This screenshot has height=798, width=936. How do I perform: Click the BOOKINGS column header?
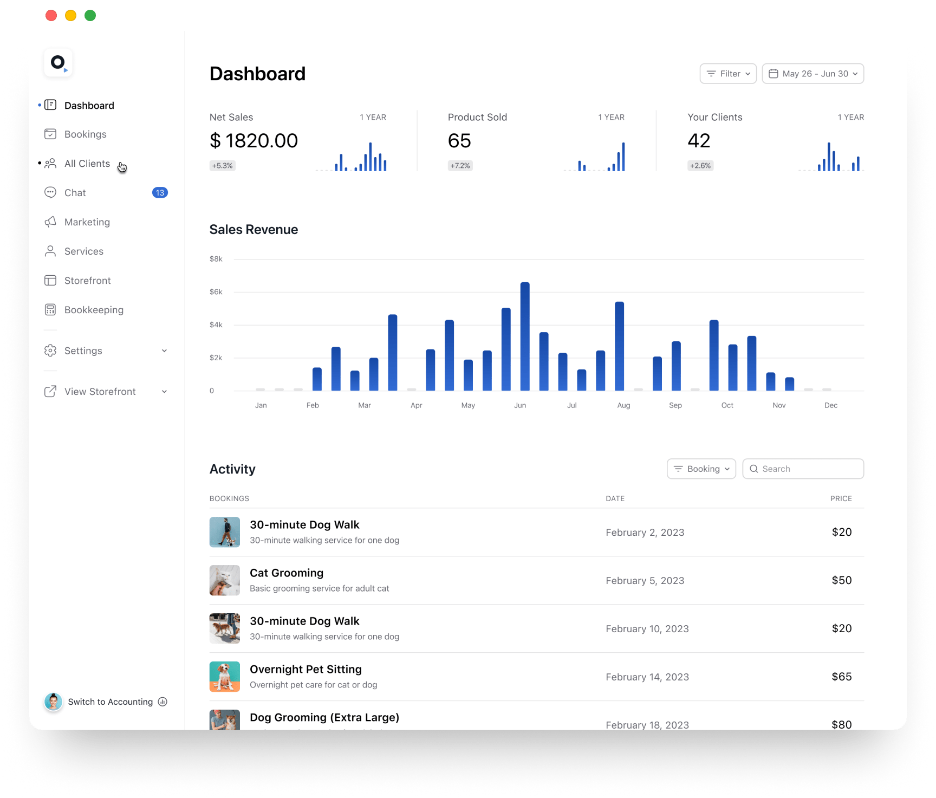pos(229,498)
